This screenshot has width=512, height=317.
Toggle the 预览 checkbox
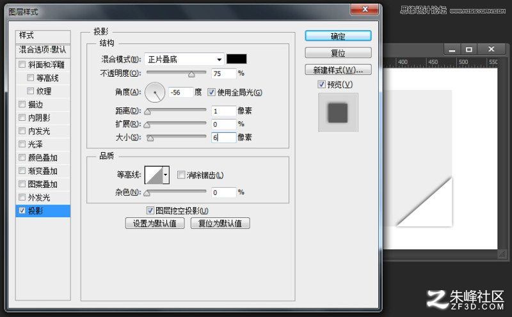click(321, 84)
